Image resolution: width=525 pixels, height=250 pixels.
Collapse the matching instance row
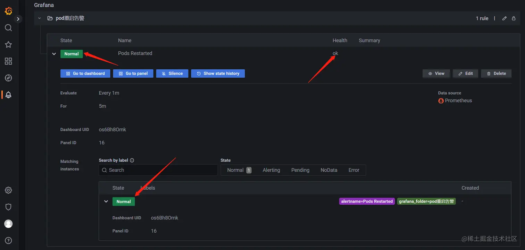106,201
